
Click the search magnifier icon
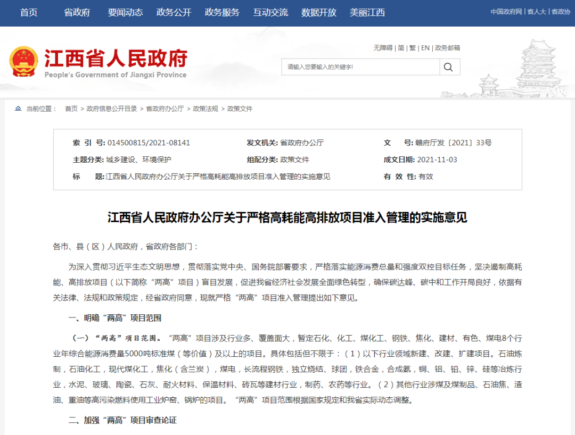448,67
